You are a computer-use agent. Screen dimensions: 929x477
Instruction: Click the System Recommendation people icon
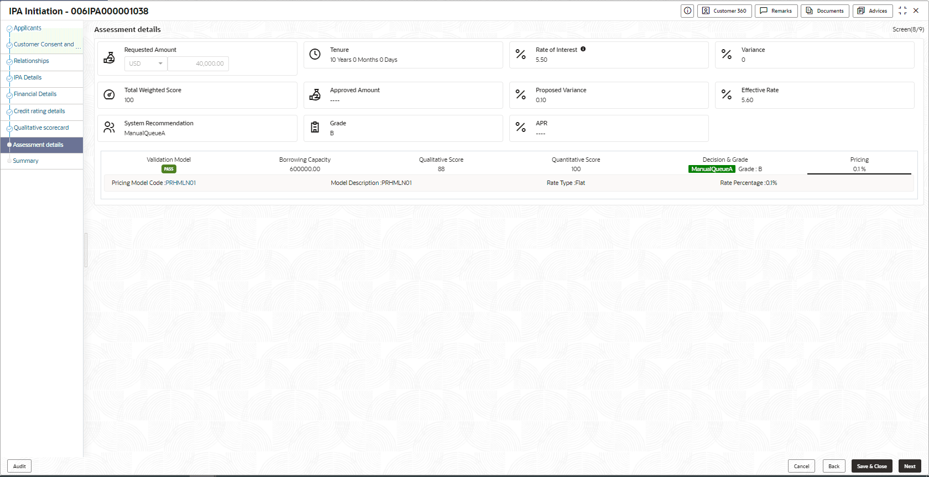tap(109, 128)
